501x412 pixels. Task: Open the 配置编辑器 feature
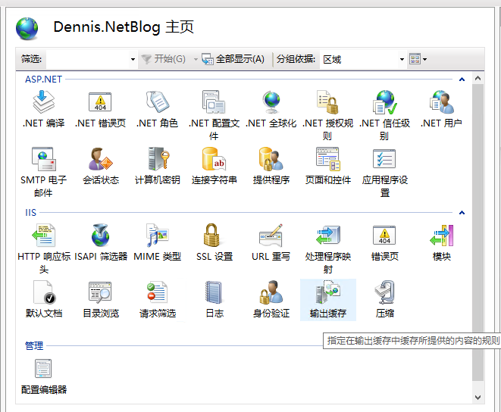44,376
